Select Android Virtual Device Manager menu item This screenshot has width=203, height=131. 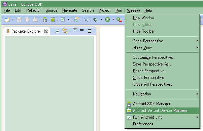pyautogui.click(x=162, y=111)
